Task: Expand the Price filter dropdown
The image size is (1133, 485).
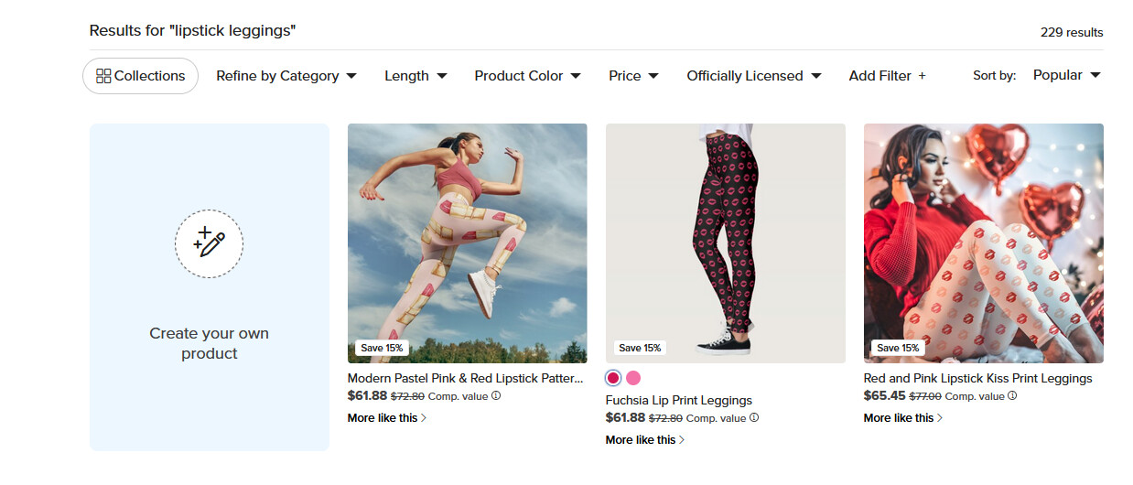Action: click(x=633, y=76)
